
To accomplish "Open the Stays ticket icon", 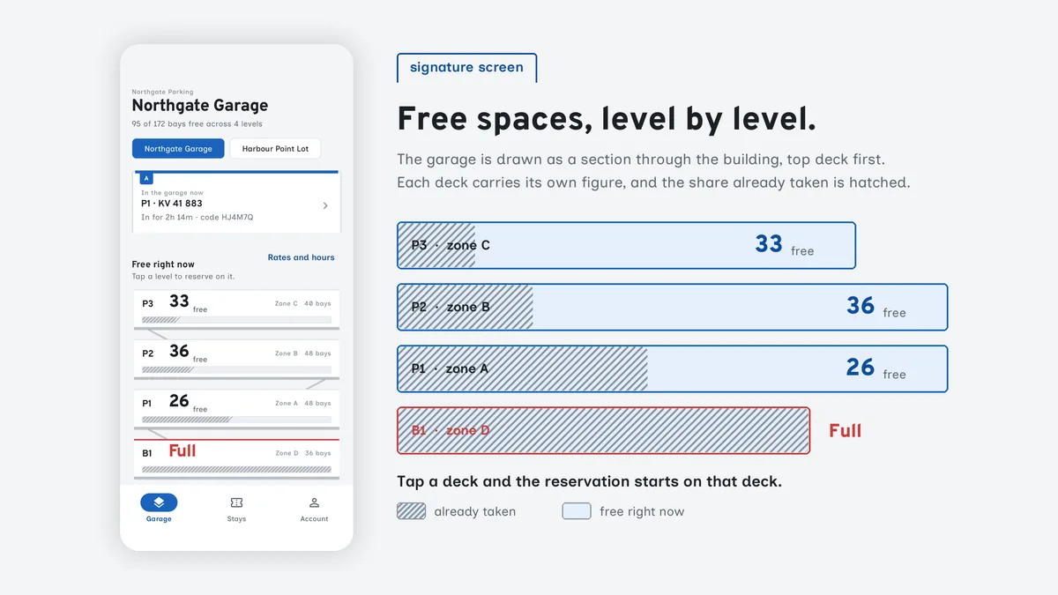I will pyautogui.click(x=236, y=502).
